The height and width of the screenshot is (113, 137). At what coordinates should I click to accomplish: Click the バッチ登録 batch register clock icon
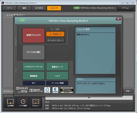coord(23,103)
